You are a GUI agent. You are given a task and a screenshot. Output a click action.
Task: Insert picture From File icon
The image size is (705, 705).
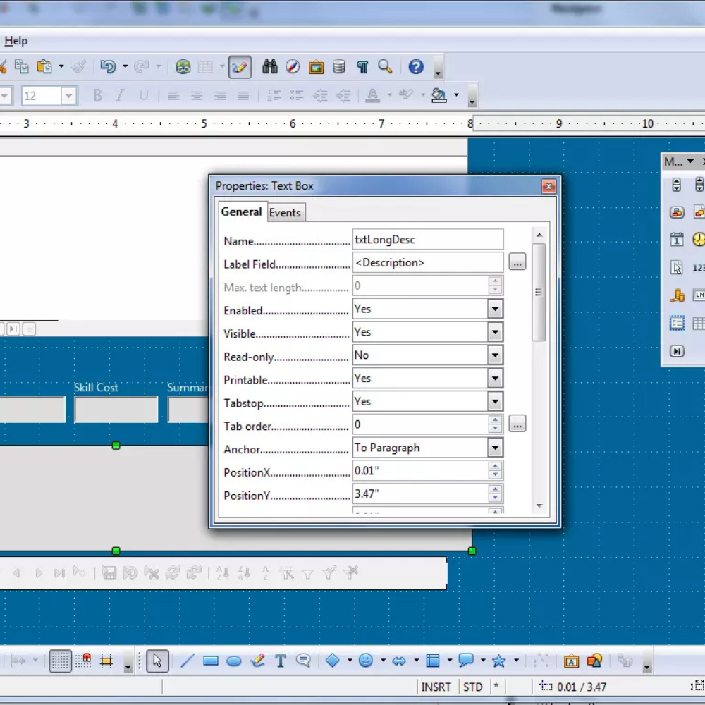(x=594, y=661)
